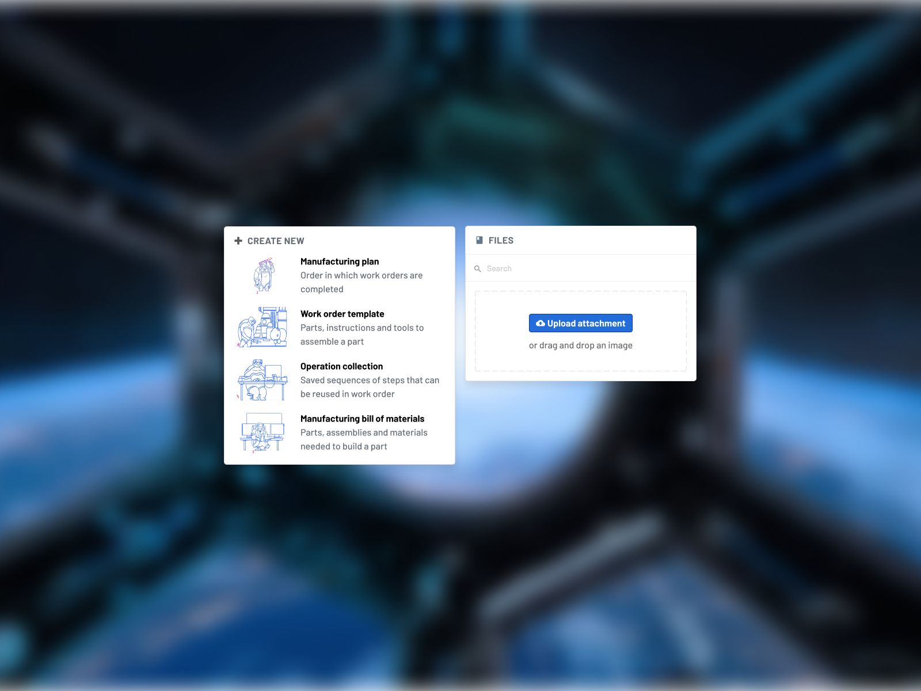The width and height of the screenshot is (921, 691).
Task: Select the FILES panel header
Action: [500, 240]
